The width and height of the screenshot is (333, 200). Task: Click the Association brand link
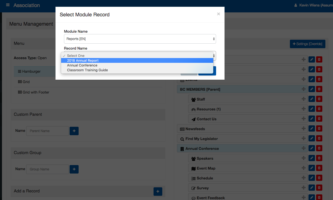[27, 5]
